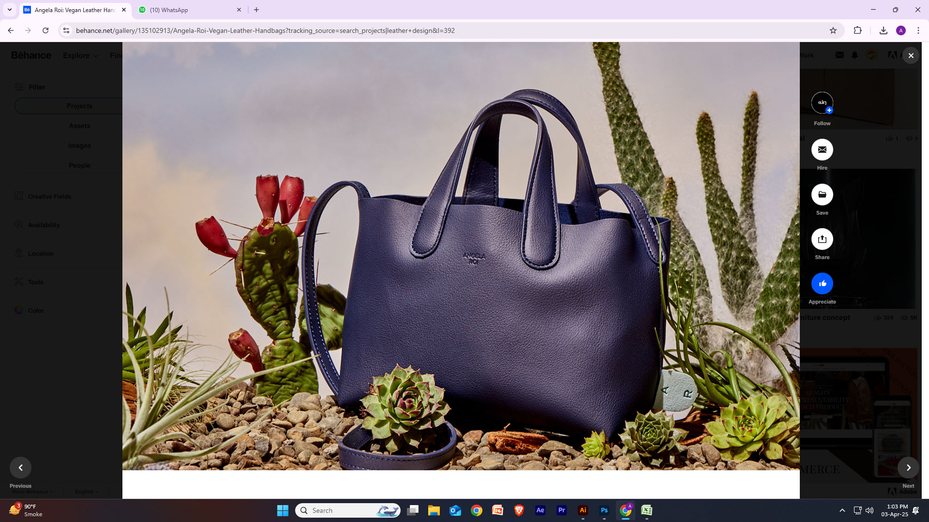Go to the Previous project arrow
This screenshot has height=522, width=929.
pos(20,467)
